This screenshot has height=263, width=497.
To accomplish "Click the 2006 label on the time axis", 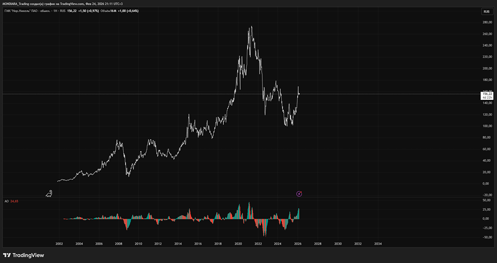I will (98, 244).
